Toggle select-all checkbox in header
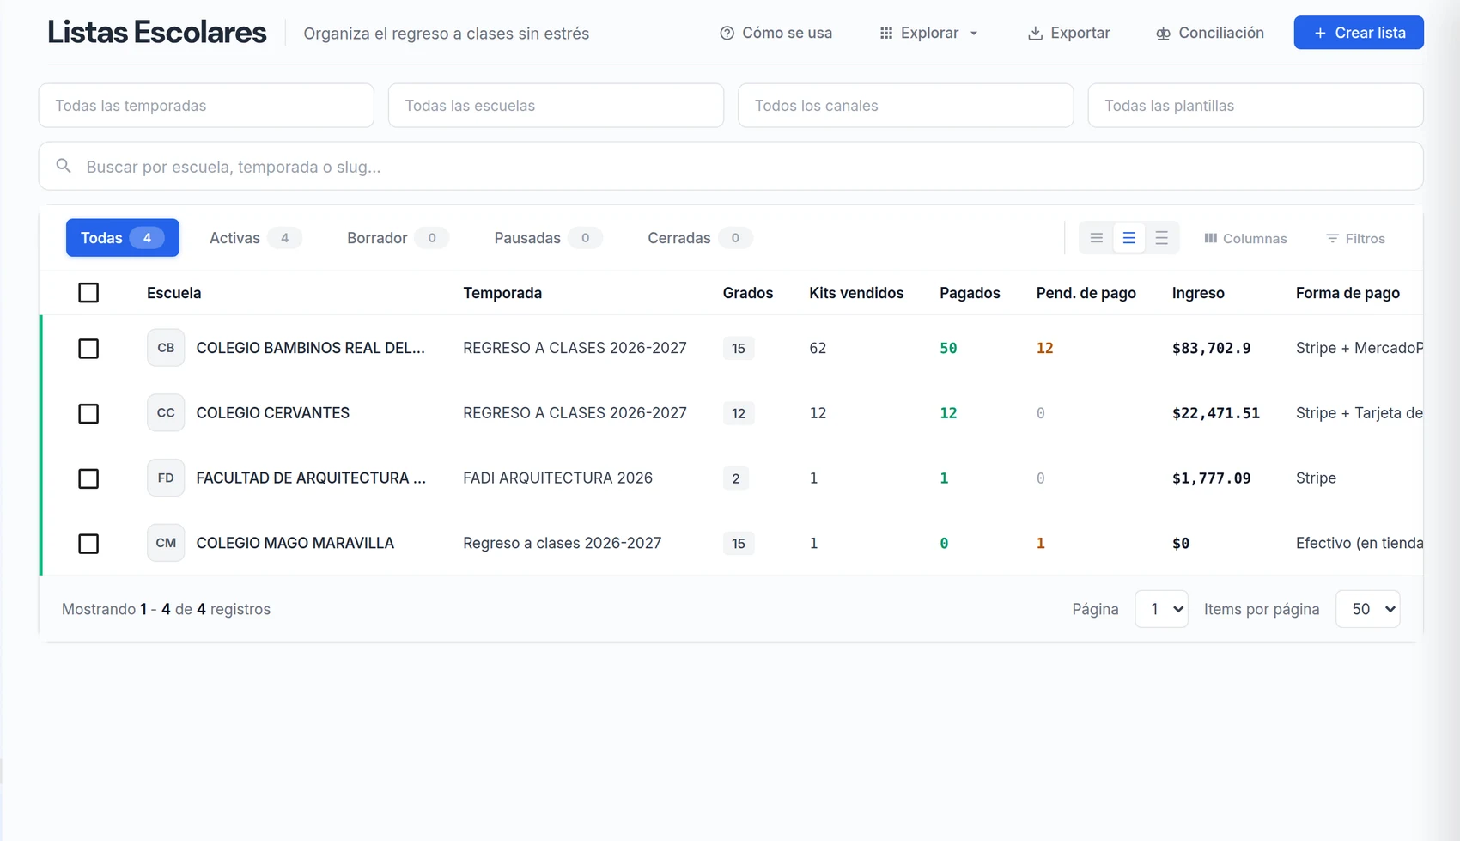 [x=88, y=293]
